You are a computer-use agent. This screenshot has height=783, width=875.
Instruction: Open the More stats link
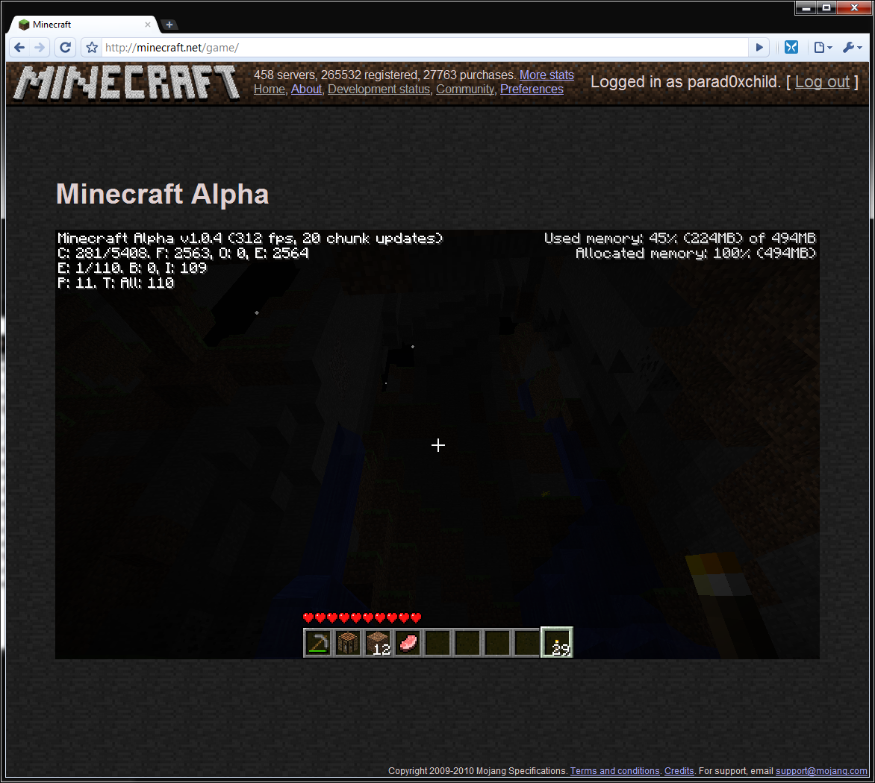pos(547,75)
